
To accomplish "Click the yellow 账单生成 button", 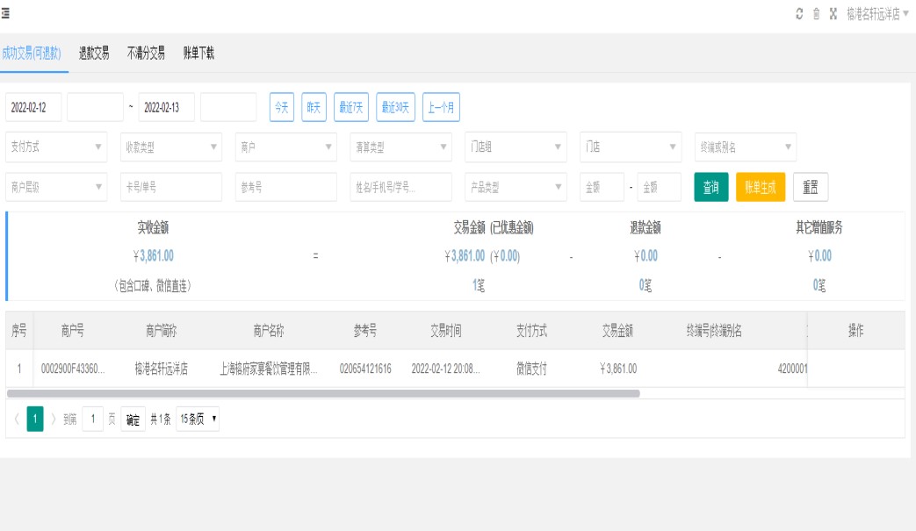I will (760, 187).
